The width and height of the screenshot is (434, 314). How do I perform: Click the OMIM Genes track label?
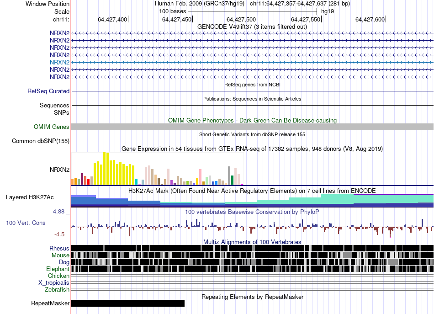point(52,127)
